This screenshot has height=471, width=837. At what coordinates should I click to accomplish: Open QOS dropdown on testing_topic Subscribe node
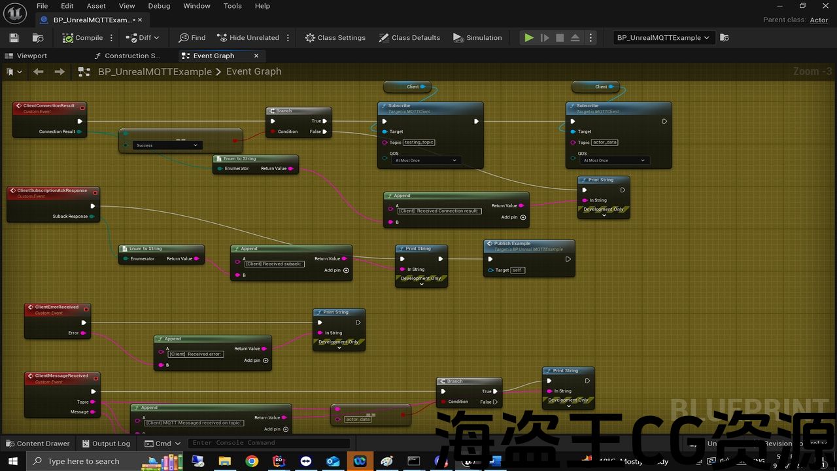pyautogui.click(x=426, y=160)
